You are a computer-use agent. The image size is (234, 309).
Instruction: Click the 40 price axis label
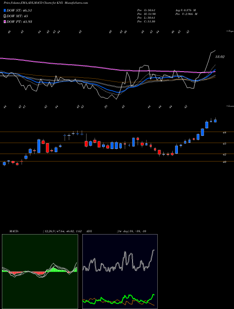point(224,162)
